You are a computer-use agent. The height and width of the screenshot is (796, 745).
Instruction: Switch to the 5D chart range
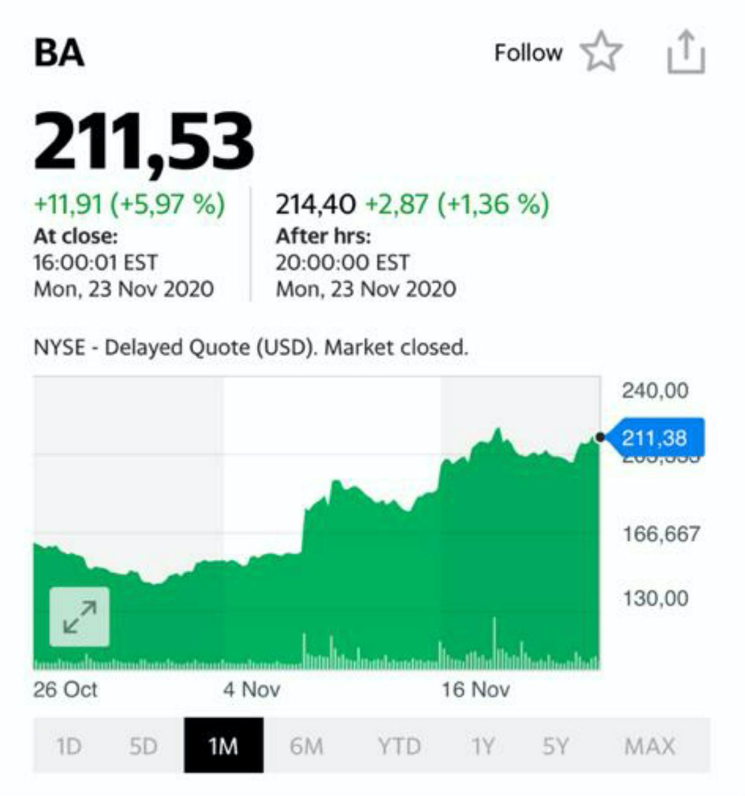tap(143, 746)
